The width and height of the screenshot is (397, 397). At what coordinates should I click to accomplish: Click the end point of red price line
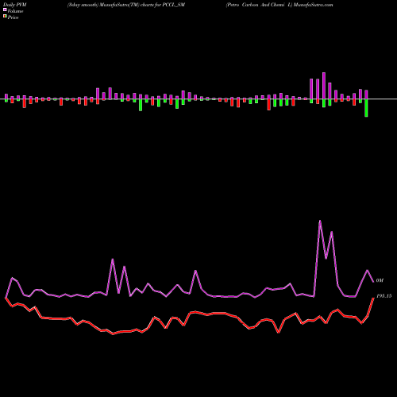pos(373,298)
